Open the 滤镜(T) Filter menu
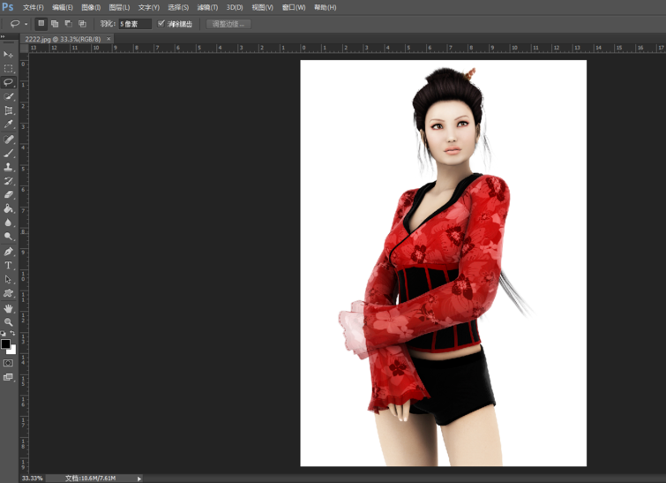The width and height of the screenshot is (666, 483). coord(206,7)
